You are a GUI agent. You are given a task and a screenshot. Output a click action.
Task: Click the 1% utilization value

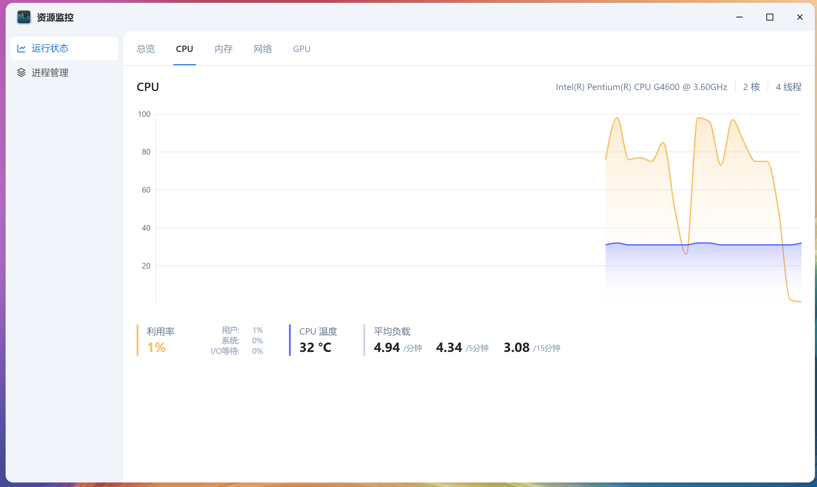click(x=156, y=347)
